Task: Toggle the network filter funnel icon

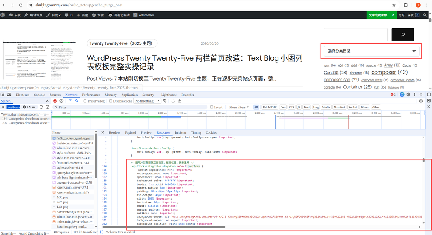Action: tap(70, 101)
